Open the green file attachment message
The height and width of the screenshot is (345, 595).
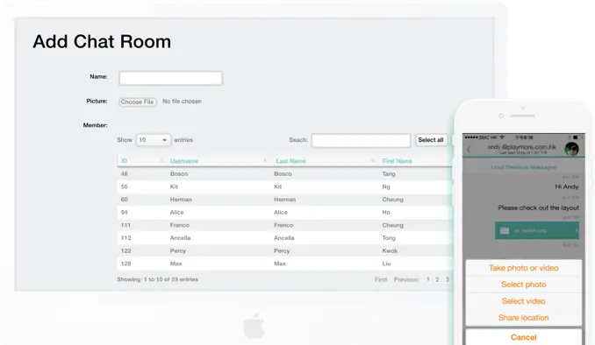click(x=536, y=230)
